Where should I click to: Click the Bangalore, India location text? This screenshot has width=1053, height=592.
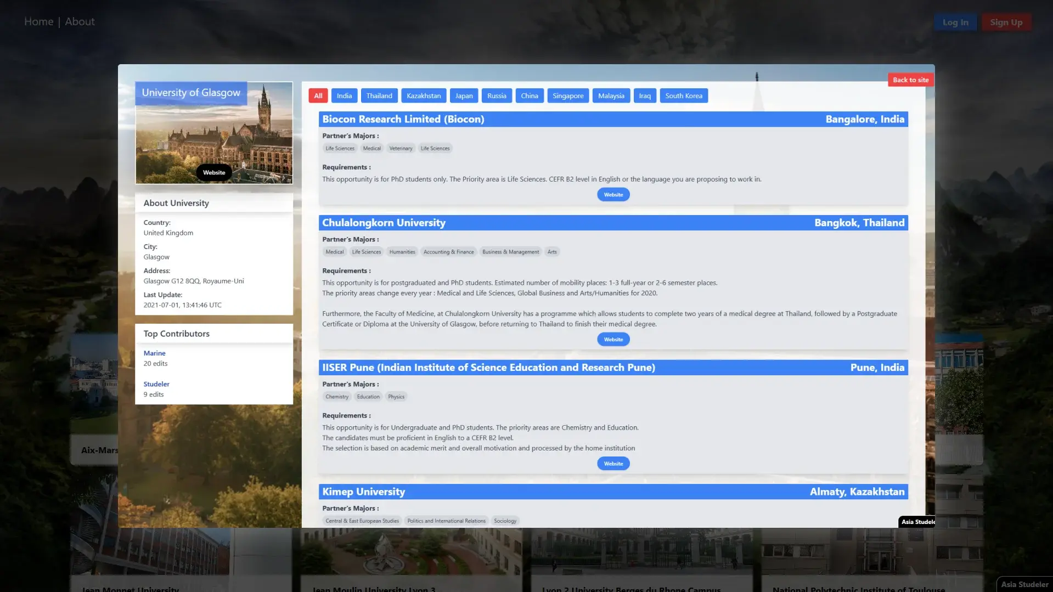click(865, 119)
